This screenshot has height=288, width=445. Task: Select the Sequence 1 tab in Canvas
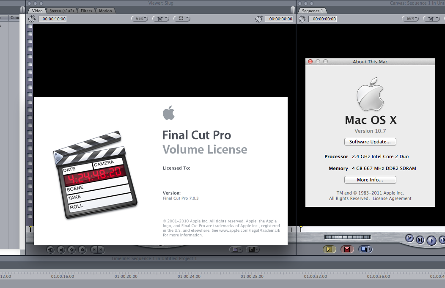click(x=313, y=11)
